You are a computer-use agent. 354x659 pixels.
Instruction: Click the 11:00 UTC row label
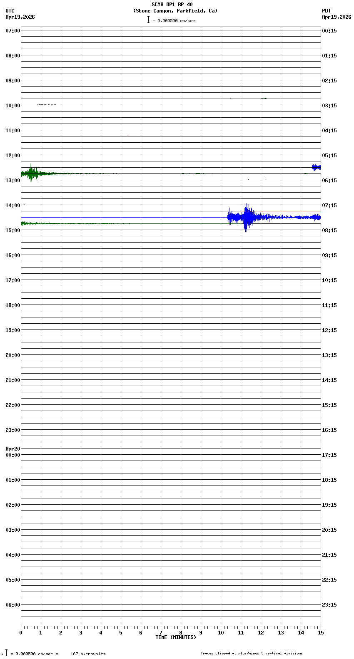coord(13,131)
